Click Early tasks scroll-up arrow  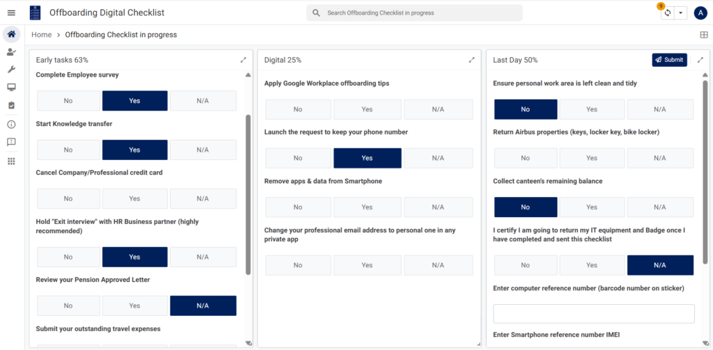tap(248, 75)
